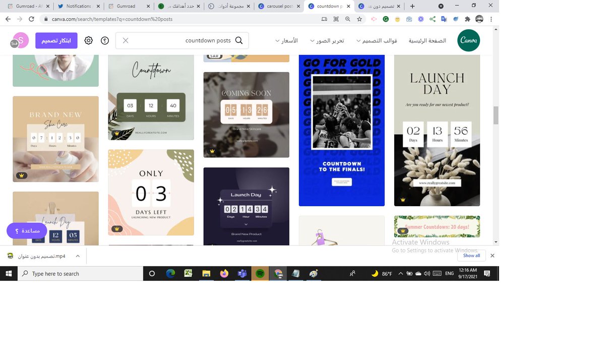Image resolution: width=605 pixels, height=351 pixels.
Task: Expand the قوالب التصميم dropdown menu
Action: (x=377, y=40)
